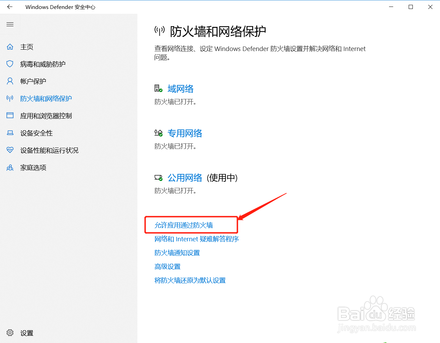The width and height of the screenshot is (440, 343).
Task: Click 允许应用通过防火墙 link
Action: pyautogui.click(x=184, y=225)
